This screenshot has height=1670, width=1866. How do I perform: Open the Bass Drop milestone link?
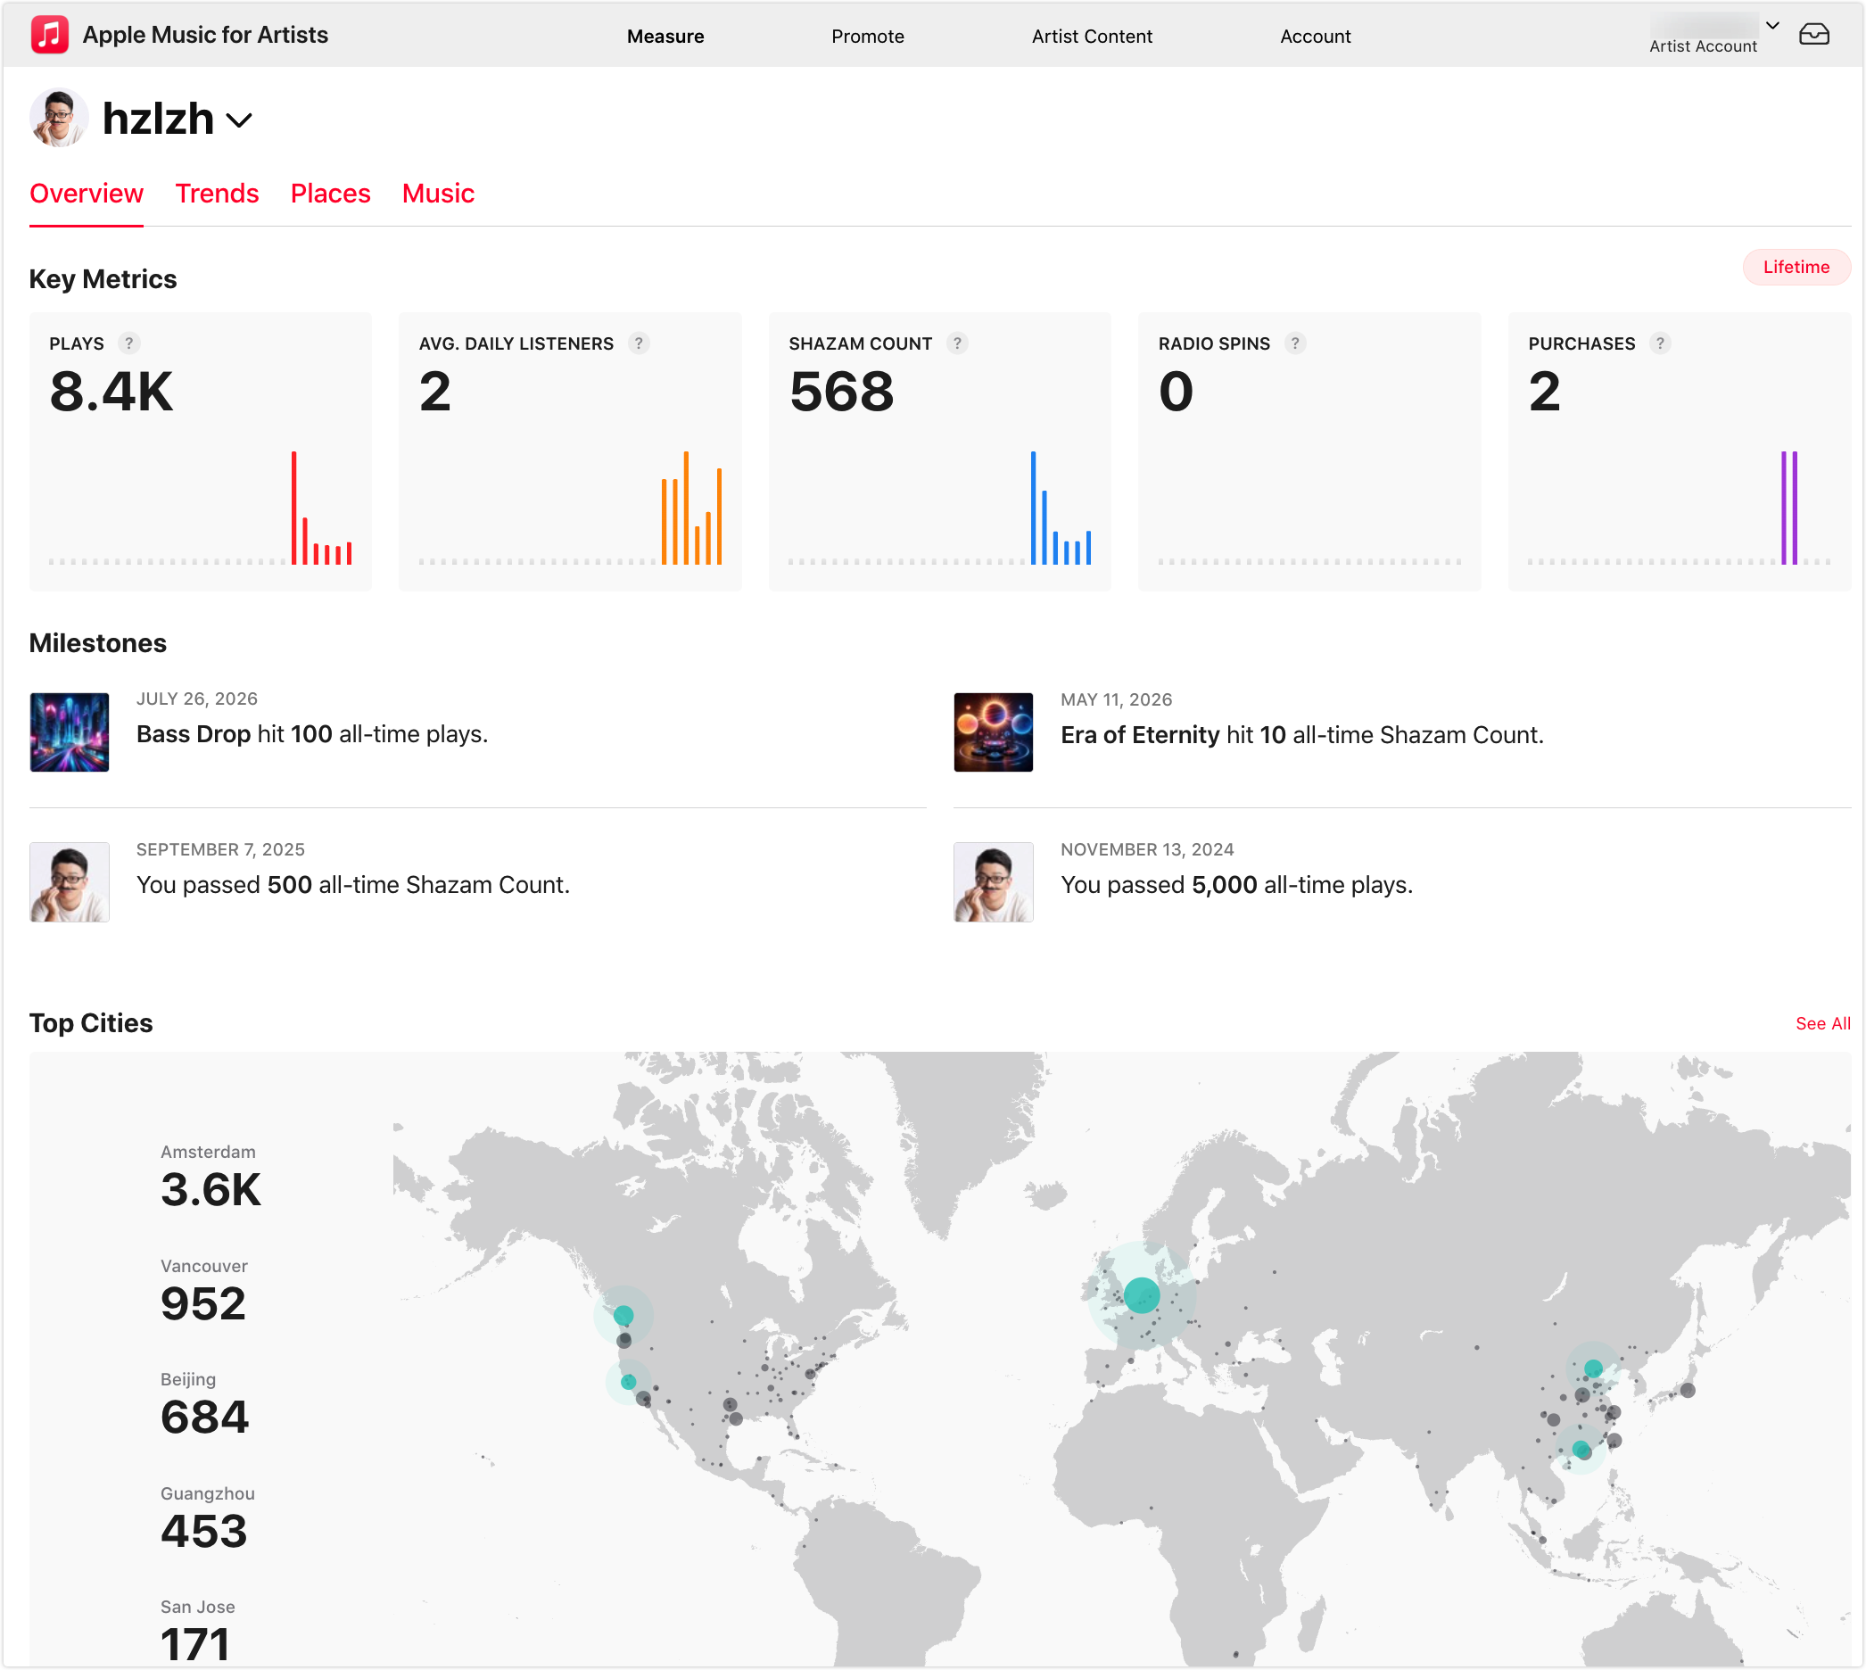[x=194, y=734]
